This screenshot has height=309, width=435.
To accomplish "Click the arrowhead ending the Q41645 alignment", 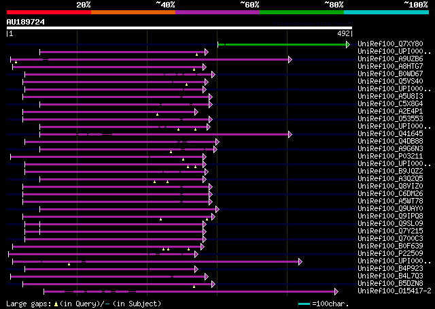I will pyautogui.click(x=290, y=135).
